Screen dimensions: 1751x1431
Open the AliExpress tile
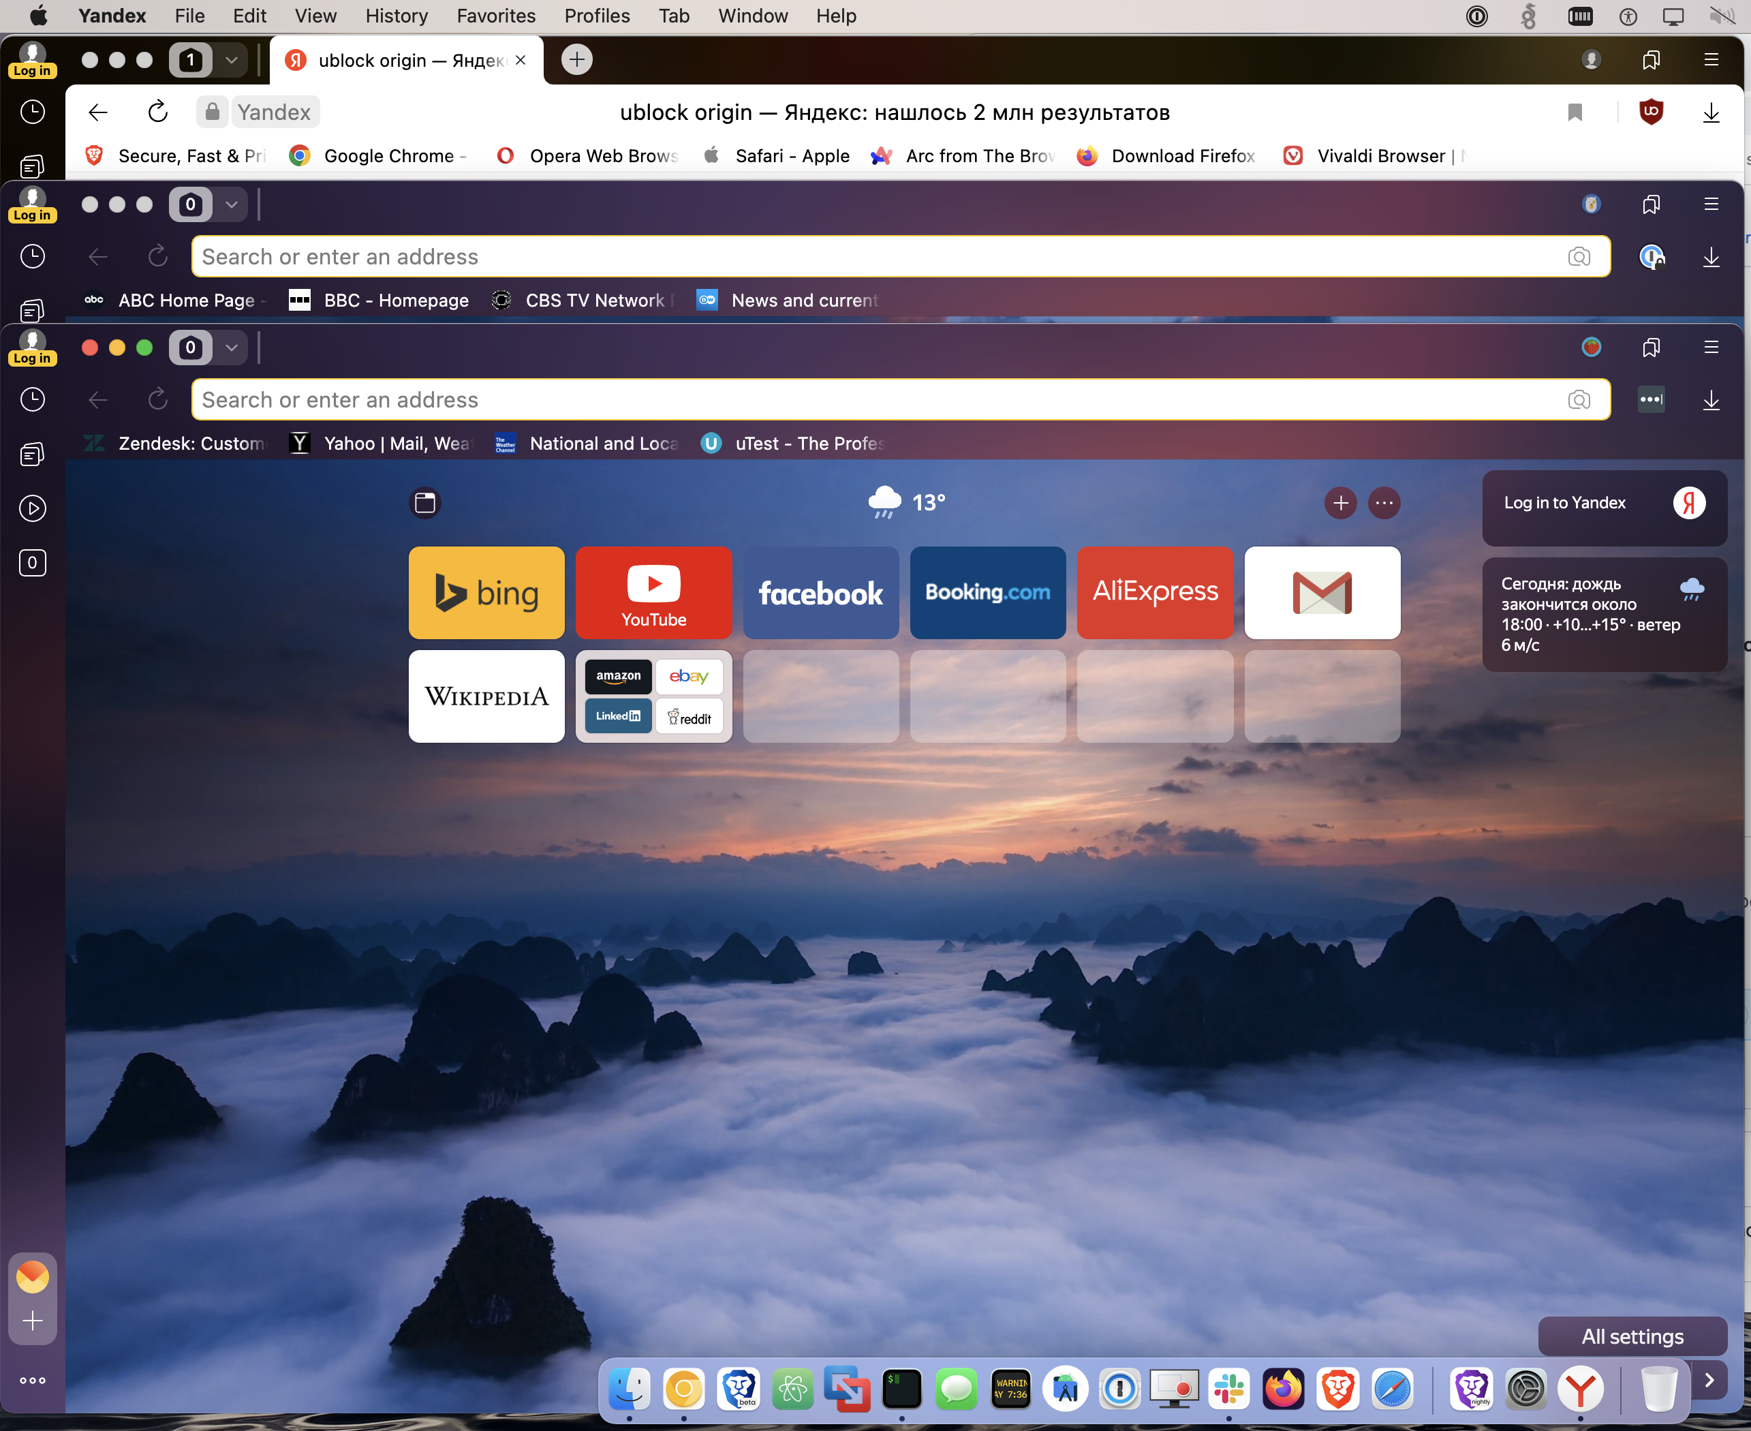pyautogui.click(x=1156, y=593)
